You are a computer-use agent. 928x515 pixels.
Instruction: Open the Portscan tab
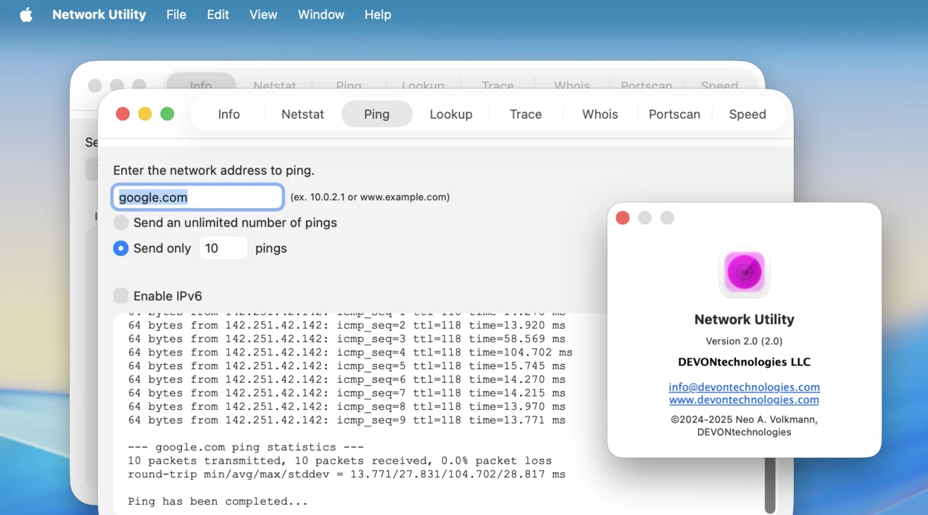coord(674,114)
